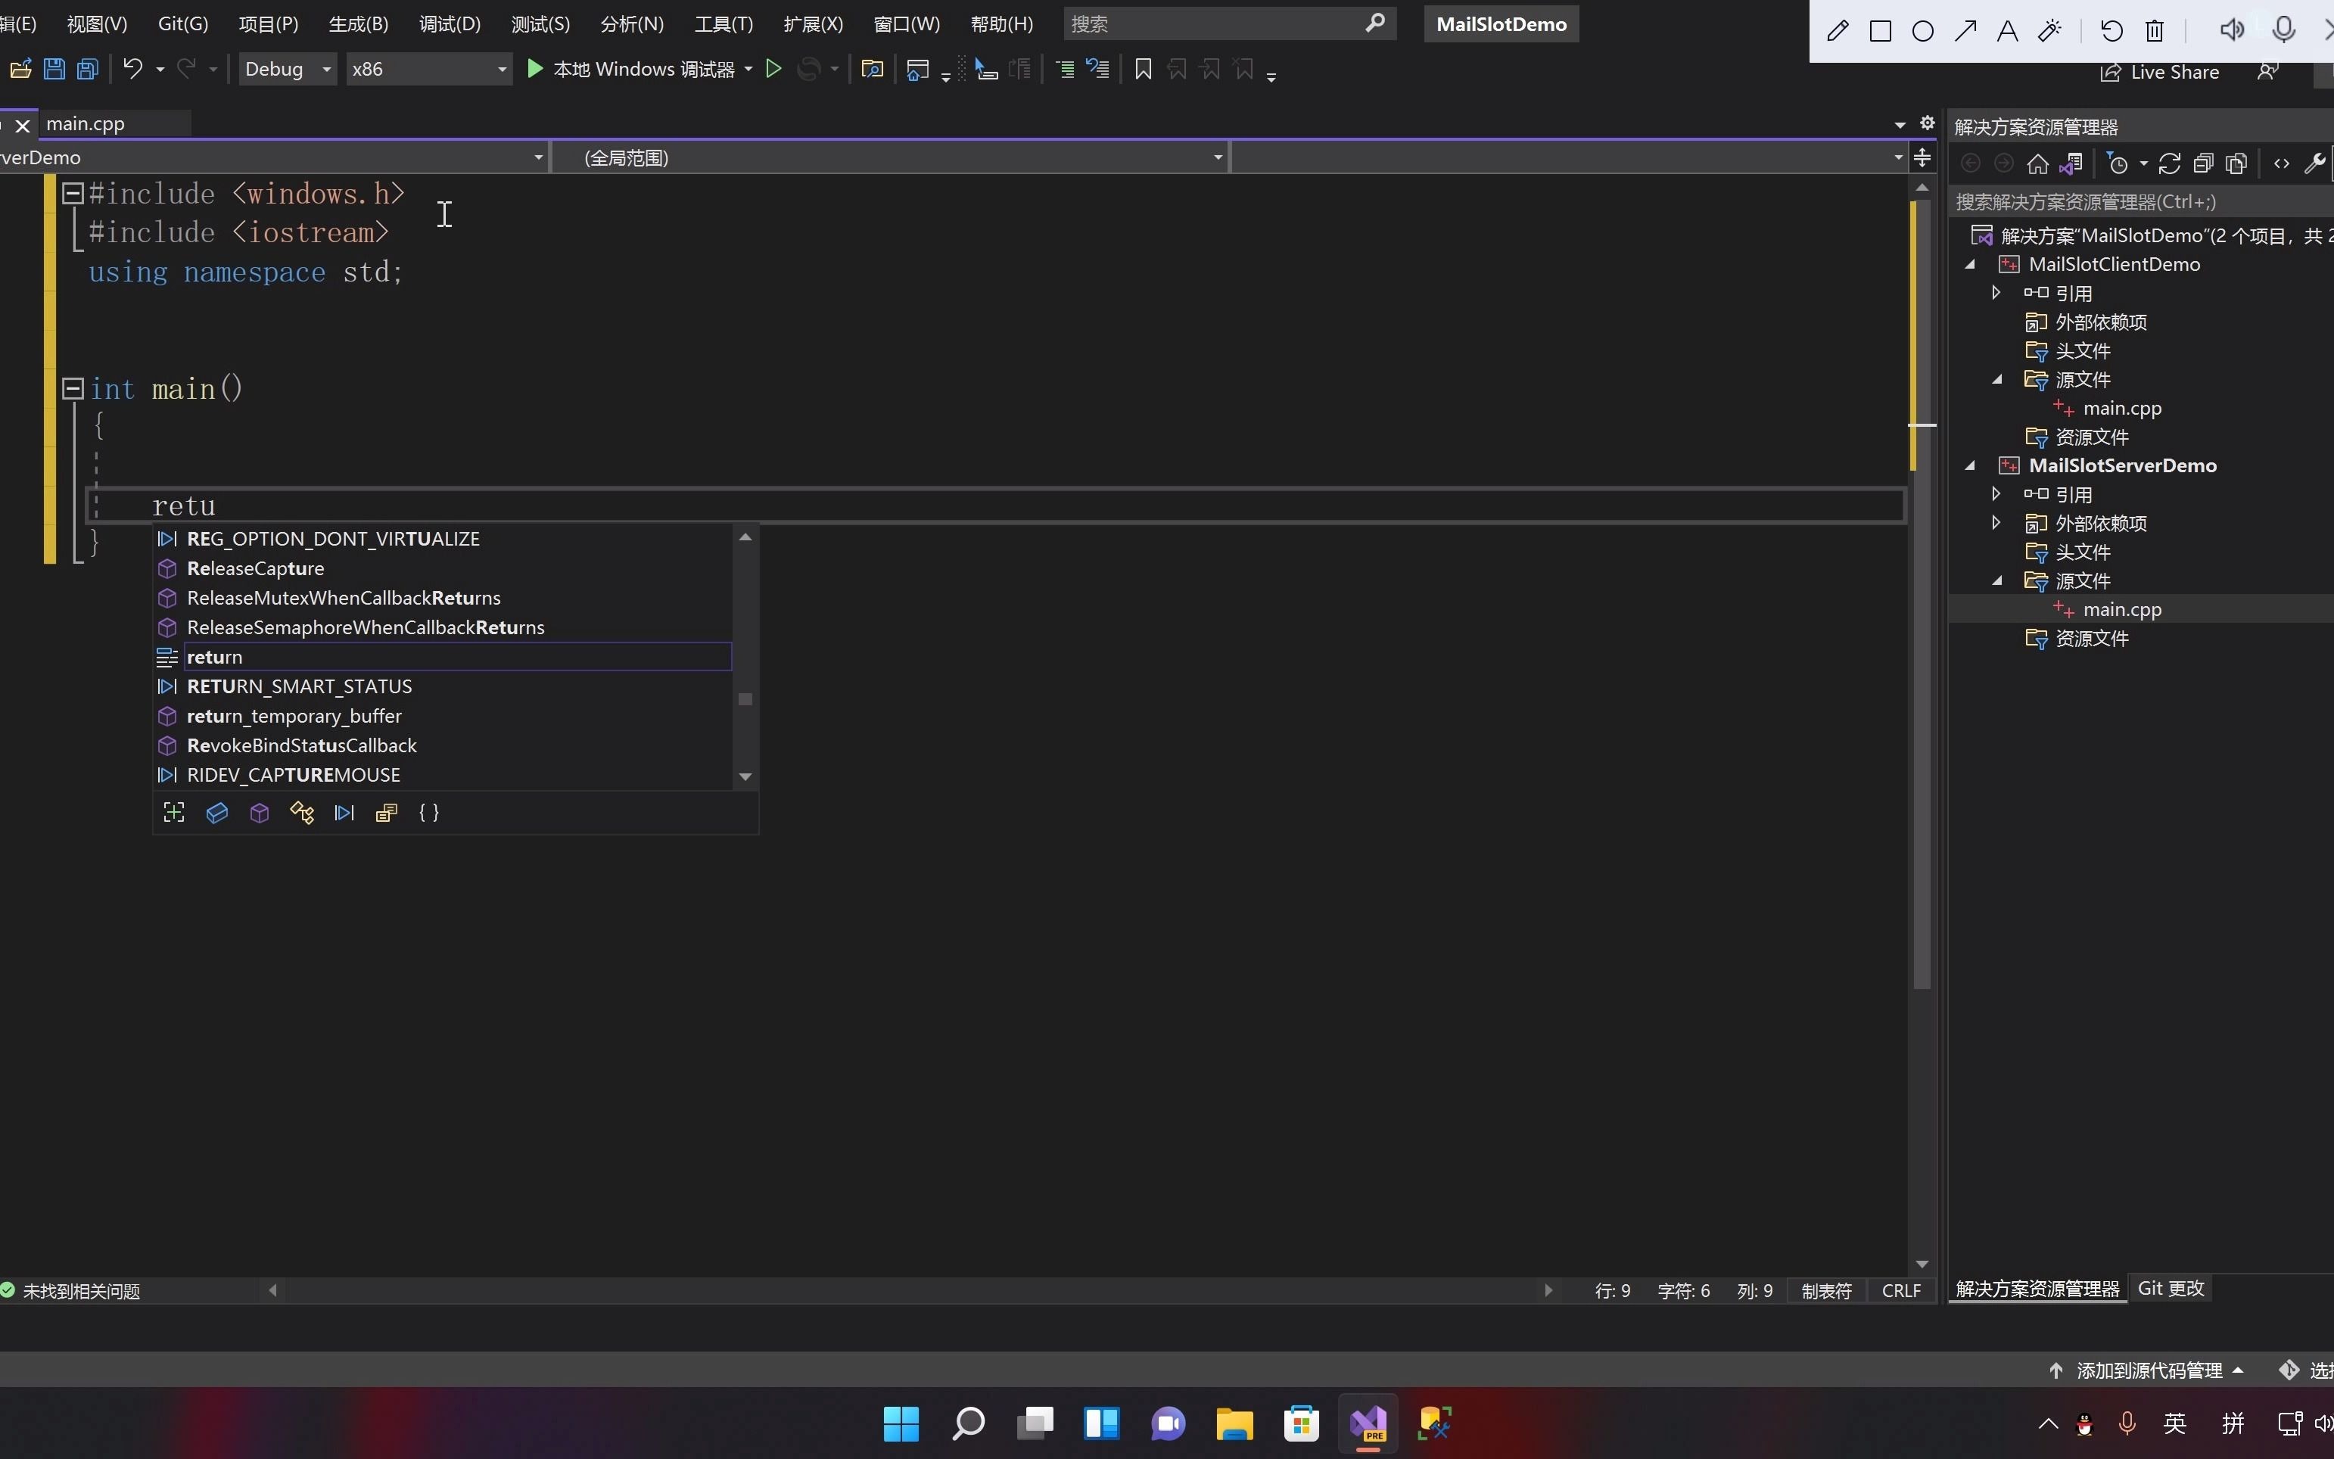
Task: Open the 工具(T) menu
Action: click(x=723, y=23)
